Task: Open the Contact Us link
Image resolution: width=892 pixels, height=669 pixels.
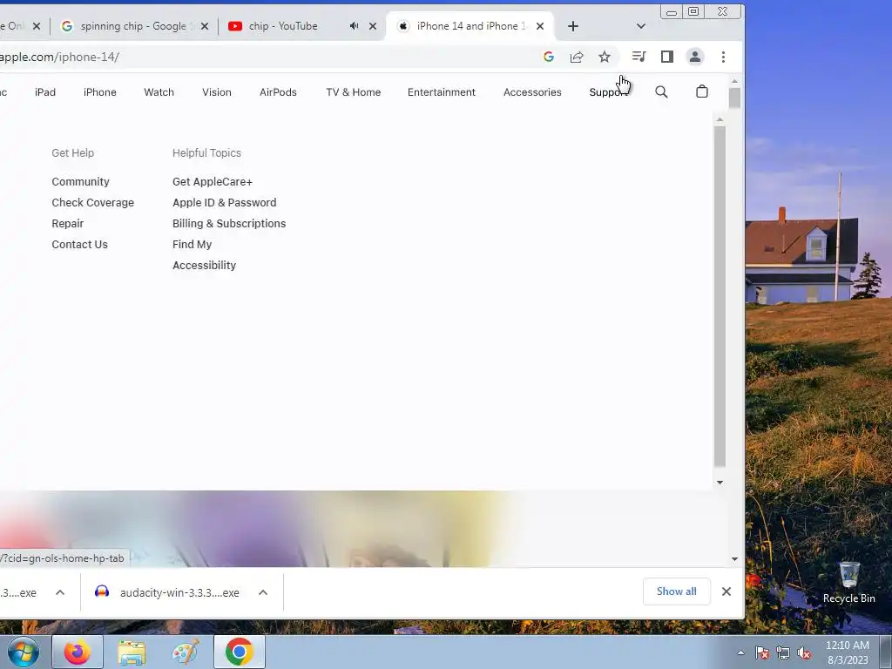Action: pyautogui.click(x=79, y=244)
